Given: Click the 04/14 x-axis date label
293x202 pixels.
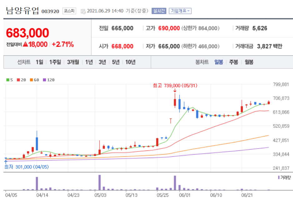Looking at the screenshot, I should point(42,195).
